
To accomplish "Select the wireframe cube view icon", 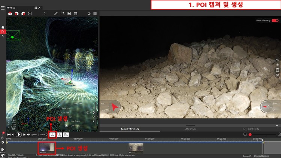I will (x=30, y=13).
